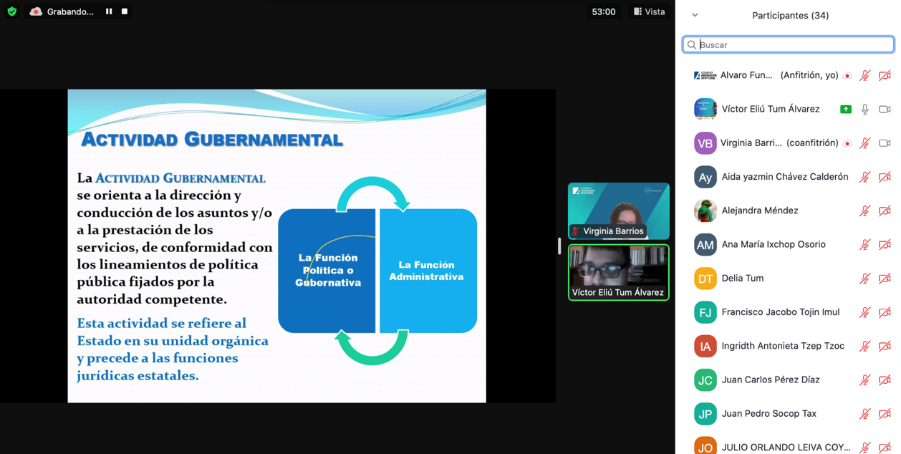Screen dimensions: 901x454
Task: Click Virginia Barrios' camera icon in list
Action: 885,143
